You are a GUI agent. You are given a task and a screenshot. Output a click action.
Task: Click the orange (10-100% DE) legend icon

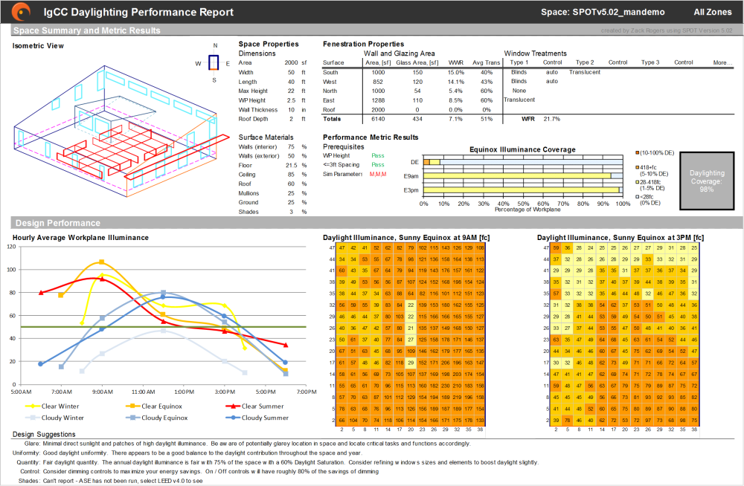pyautogui.click(x=637, y=152)
